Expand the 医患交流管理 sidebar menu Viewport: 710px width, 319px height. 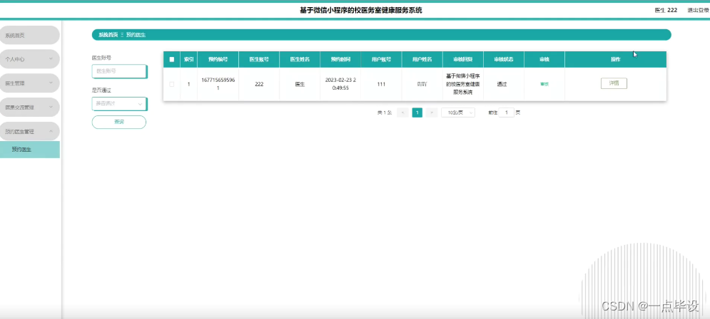point(29,108)
